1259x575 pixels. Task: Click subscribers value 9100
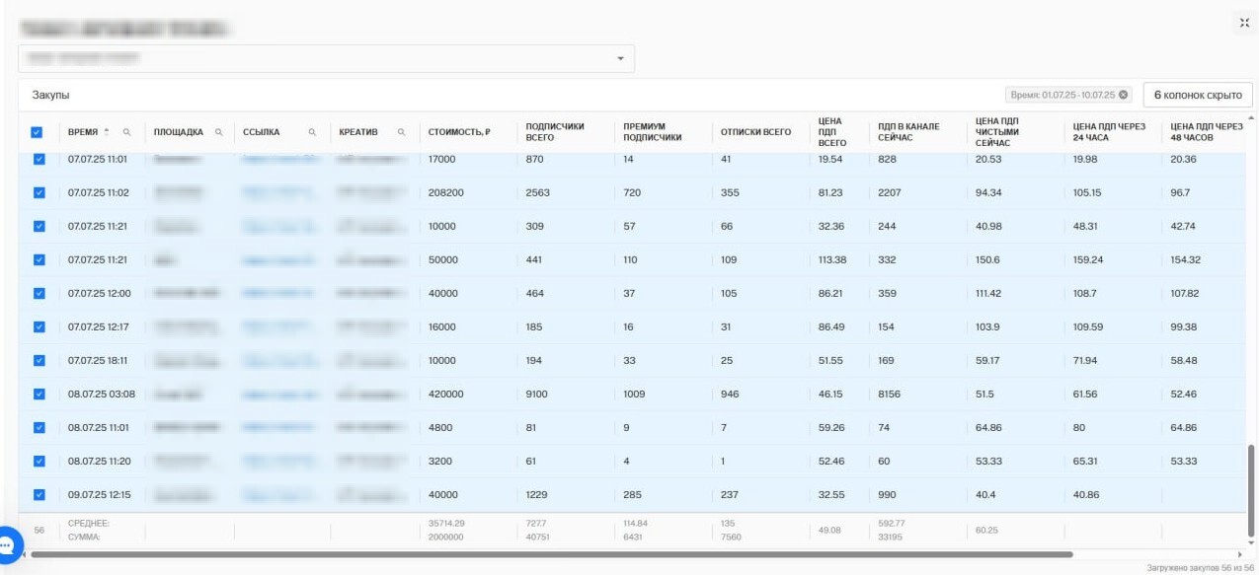pyautogui.click(x=536, y=394)
